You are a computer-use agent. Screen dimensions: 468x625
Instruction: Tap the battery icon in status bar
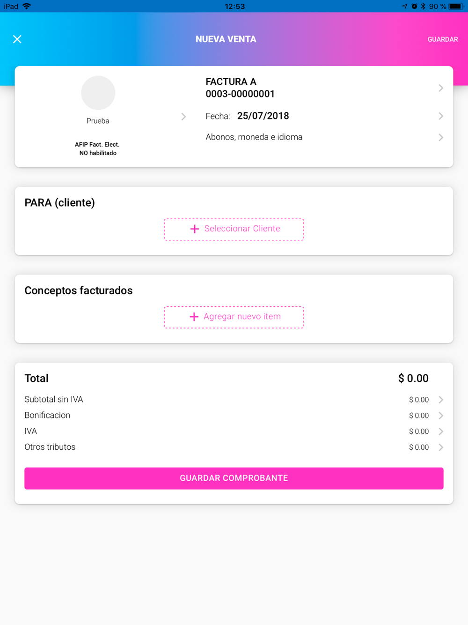456,7
